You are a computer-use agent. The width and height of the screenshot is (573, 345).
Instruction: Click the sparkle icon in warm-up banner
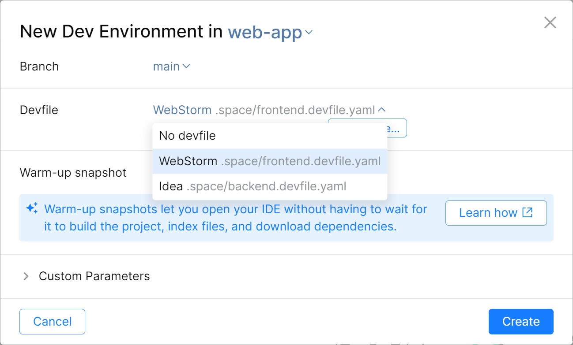[x=32, y=208]
